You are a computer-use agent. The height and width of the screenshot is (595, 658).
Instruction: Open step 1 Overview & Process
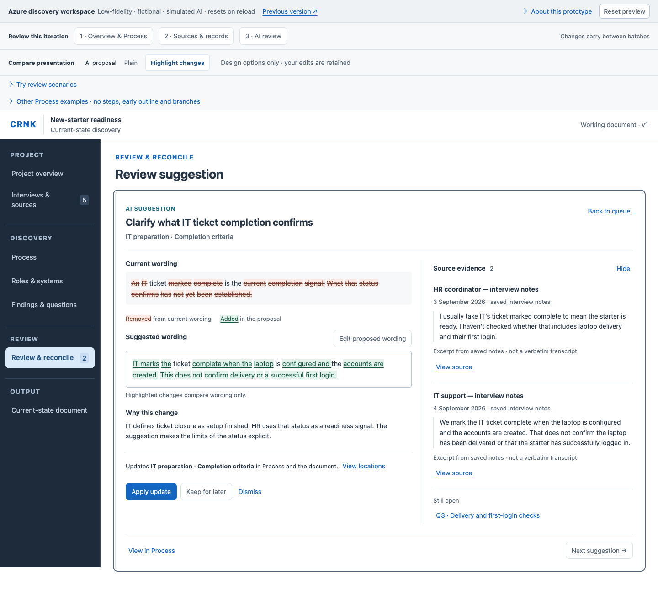pos(113,36)
